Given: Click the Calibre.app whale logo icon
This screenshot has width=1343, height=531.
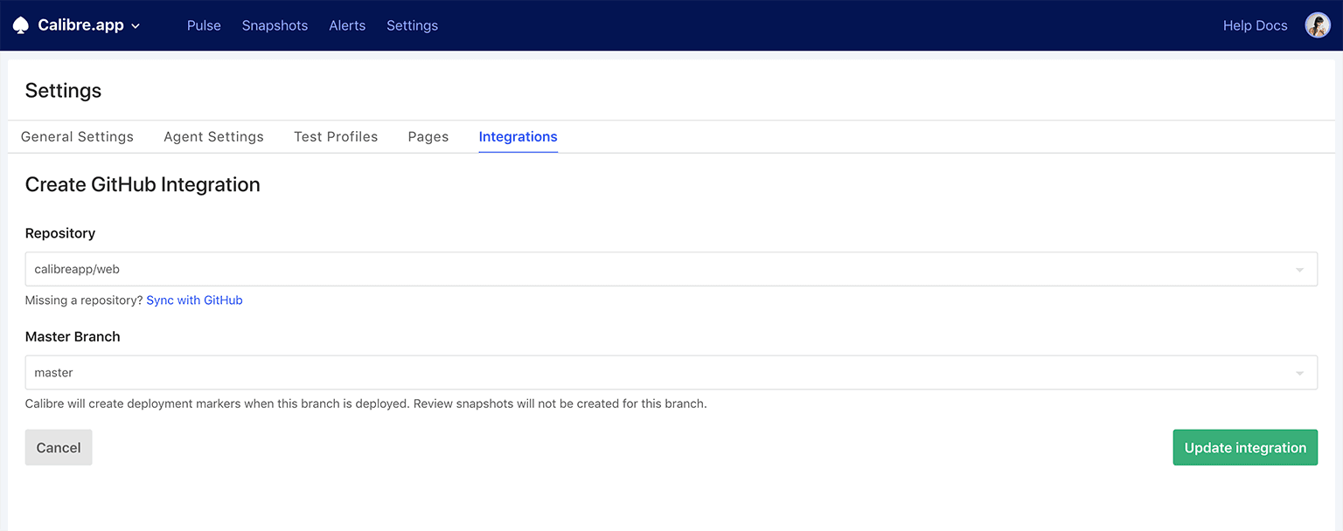Looking at the screenshot, I should pyautogui.click(x=20, y=24).
